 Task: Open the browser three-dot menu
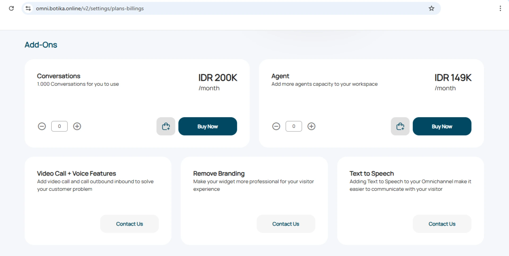500,8
